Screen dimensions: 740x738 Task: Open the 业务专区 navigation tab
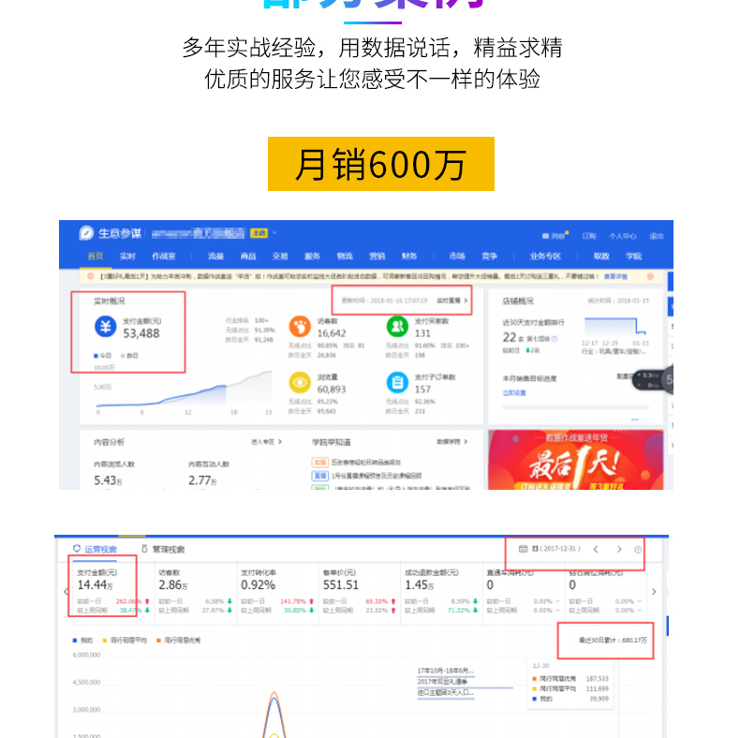(545, 257)
